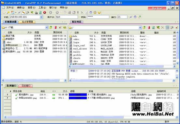Expand the local path F:\ dropdown
The image size is (180, 124).
click(47, 27)
